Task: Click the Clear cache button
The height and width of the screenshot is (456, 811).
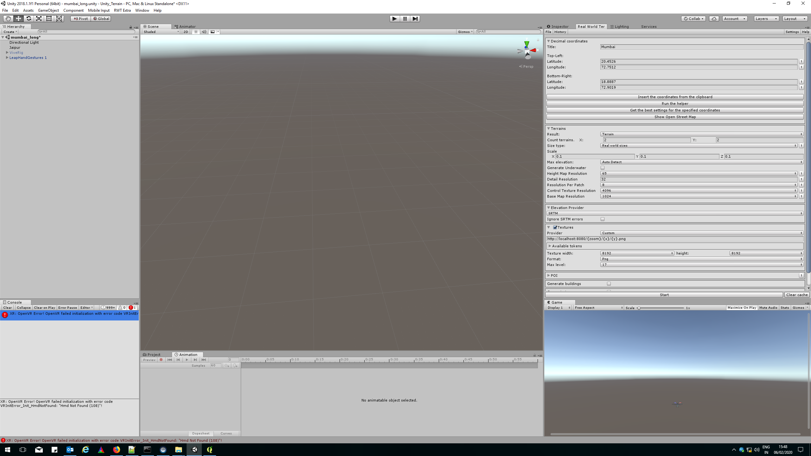Action: pos(797,295)
